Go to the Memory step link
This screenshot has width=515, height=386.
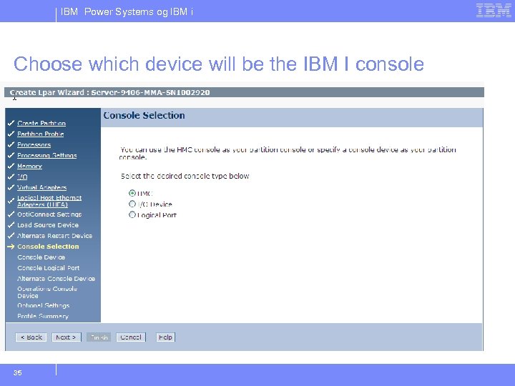click(29, 166)
